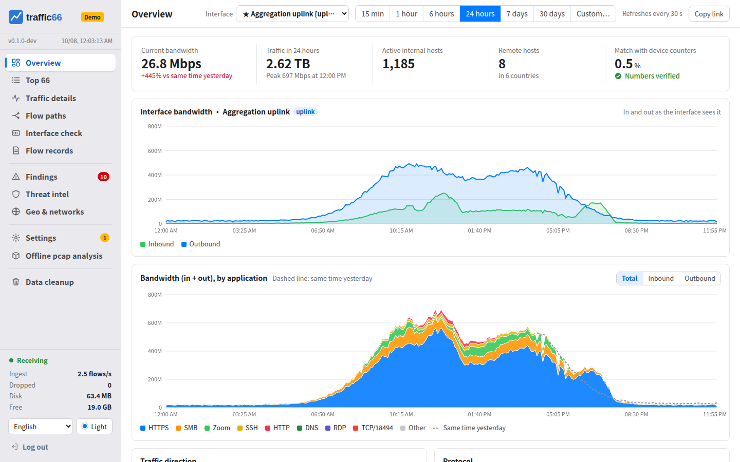Select the 1 hour time range

[406, 14]
